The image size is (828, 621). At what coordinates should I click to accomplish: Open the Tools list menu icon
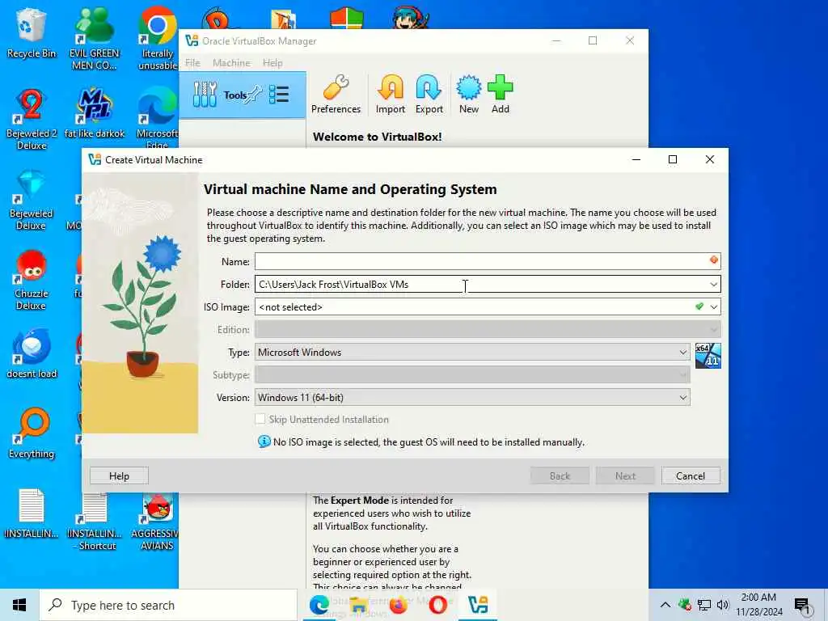pos(279,95)
